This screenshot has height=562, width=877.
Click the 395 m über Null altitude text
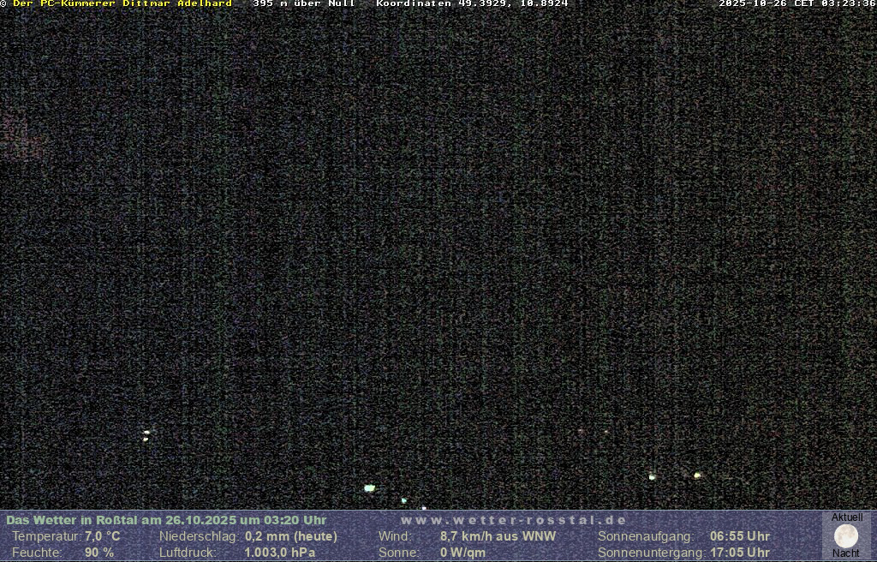point(303,4)
